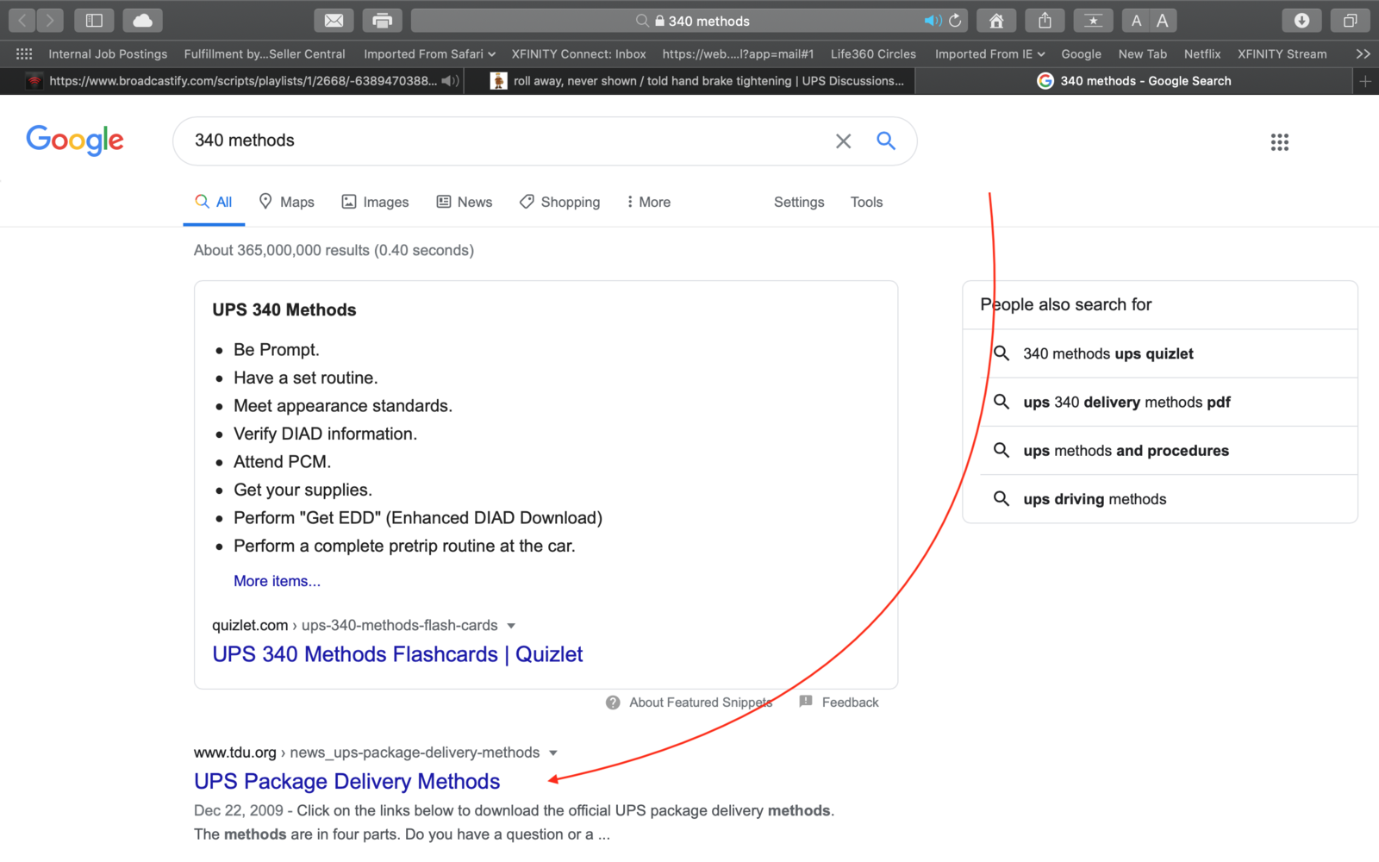
Task: Switch to Images results
Action: (375, 202)
